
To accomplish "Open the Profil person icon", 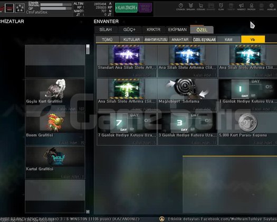I will [251, 6].
